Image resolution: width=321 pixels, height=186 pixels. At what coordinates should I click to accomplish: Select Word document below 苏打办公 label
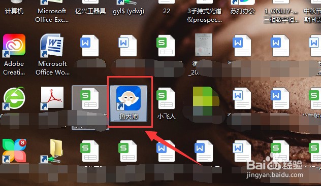click(x=242, y=46)
